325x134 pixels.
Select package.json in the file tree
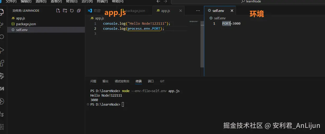tap(26, 24)
